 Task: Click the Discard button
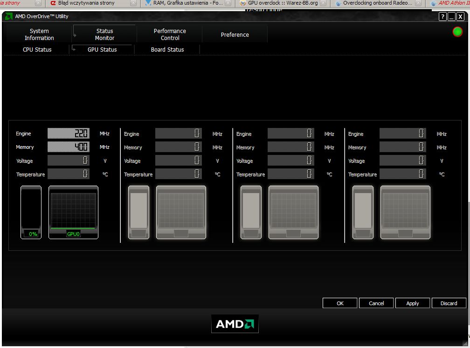449,303
